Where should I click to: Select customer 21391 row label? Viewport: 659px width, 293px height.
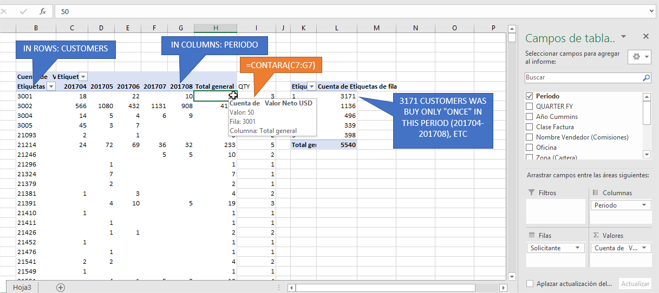tap(36, 203)
